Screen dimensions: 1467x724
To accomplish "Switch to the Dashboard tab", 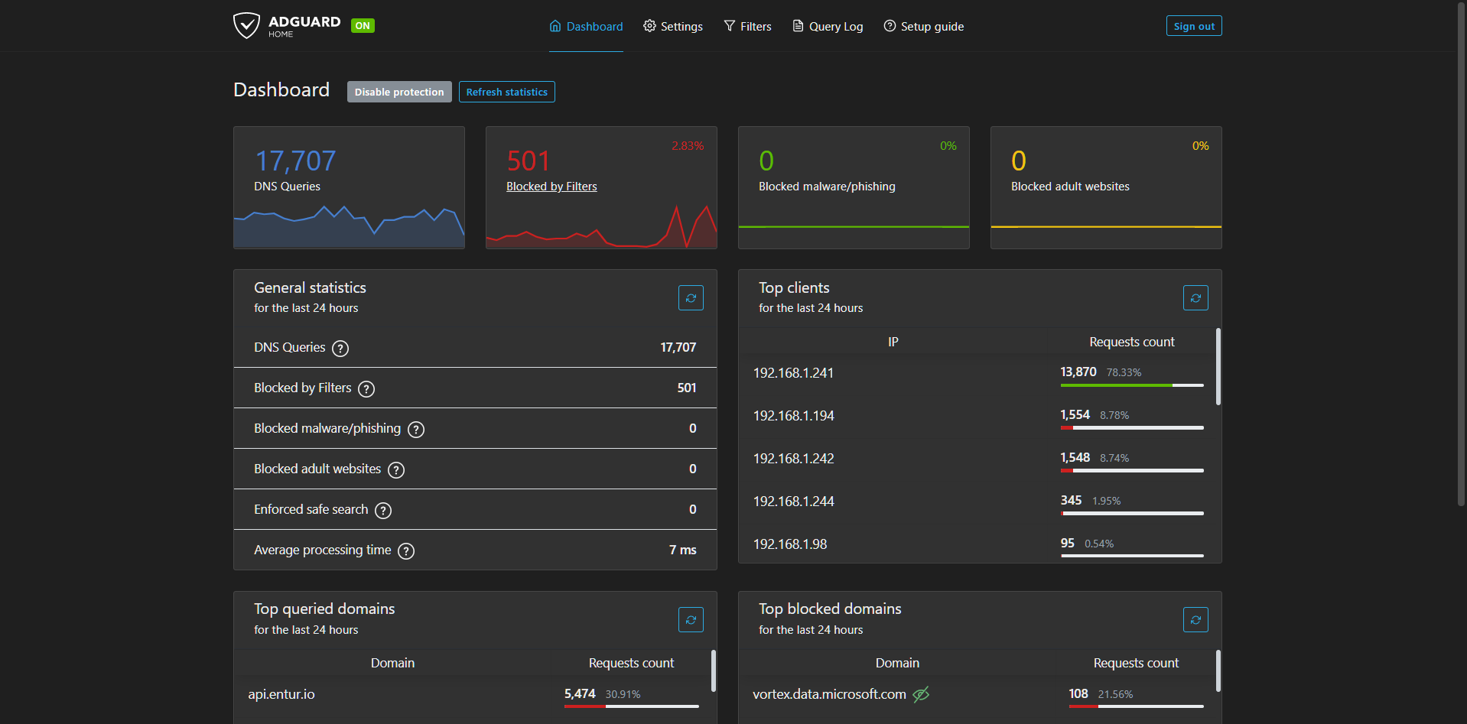I will pos(586,26).
